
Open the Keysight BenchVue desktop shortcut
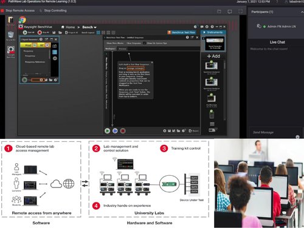(x=11, y=52)
